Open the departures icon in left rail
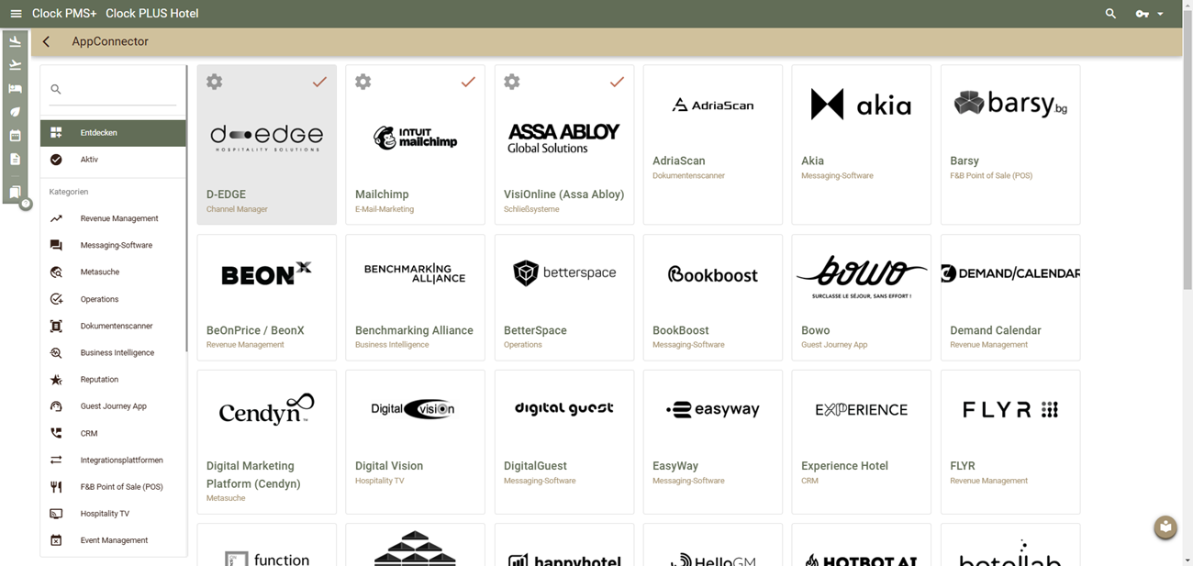Screen dimensions: 1193x566 pyautogui.click(x=15, y=65)
